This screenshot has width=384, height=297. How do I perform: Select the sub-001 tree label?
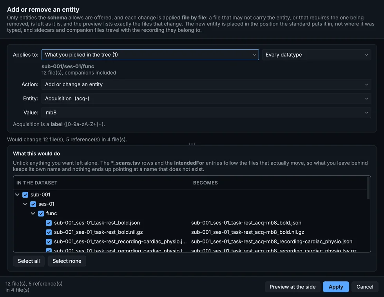[x=40, y=195]
